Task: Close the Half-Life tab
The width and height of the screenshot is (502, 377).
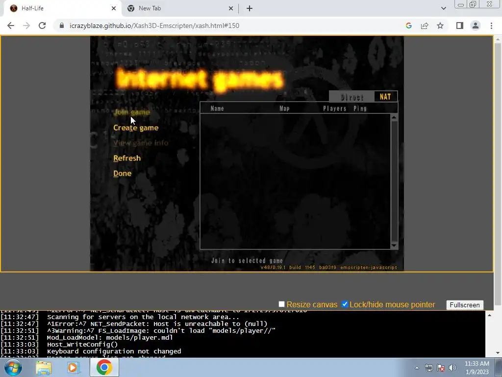Action: tap(114, 8)
